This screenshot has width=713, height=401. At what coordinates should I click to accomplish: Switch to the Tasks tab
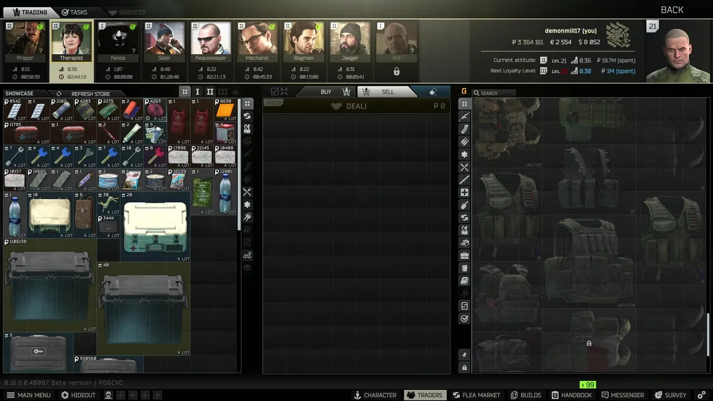(x=75, y=12)
